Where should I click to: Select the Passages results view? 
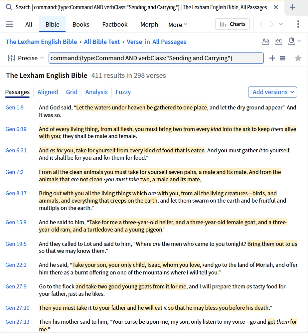point(17,92)
